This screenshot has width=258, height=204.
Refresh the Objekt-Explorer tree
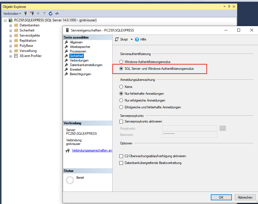pyautogui.click(x=51, y=13)
